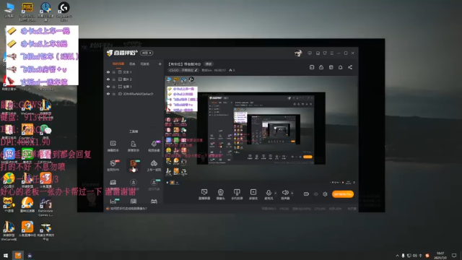Lock the 全屏 1 layer
Screen dimensions: 462x260
114,87
